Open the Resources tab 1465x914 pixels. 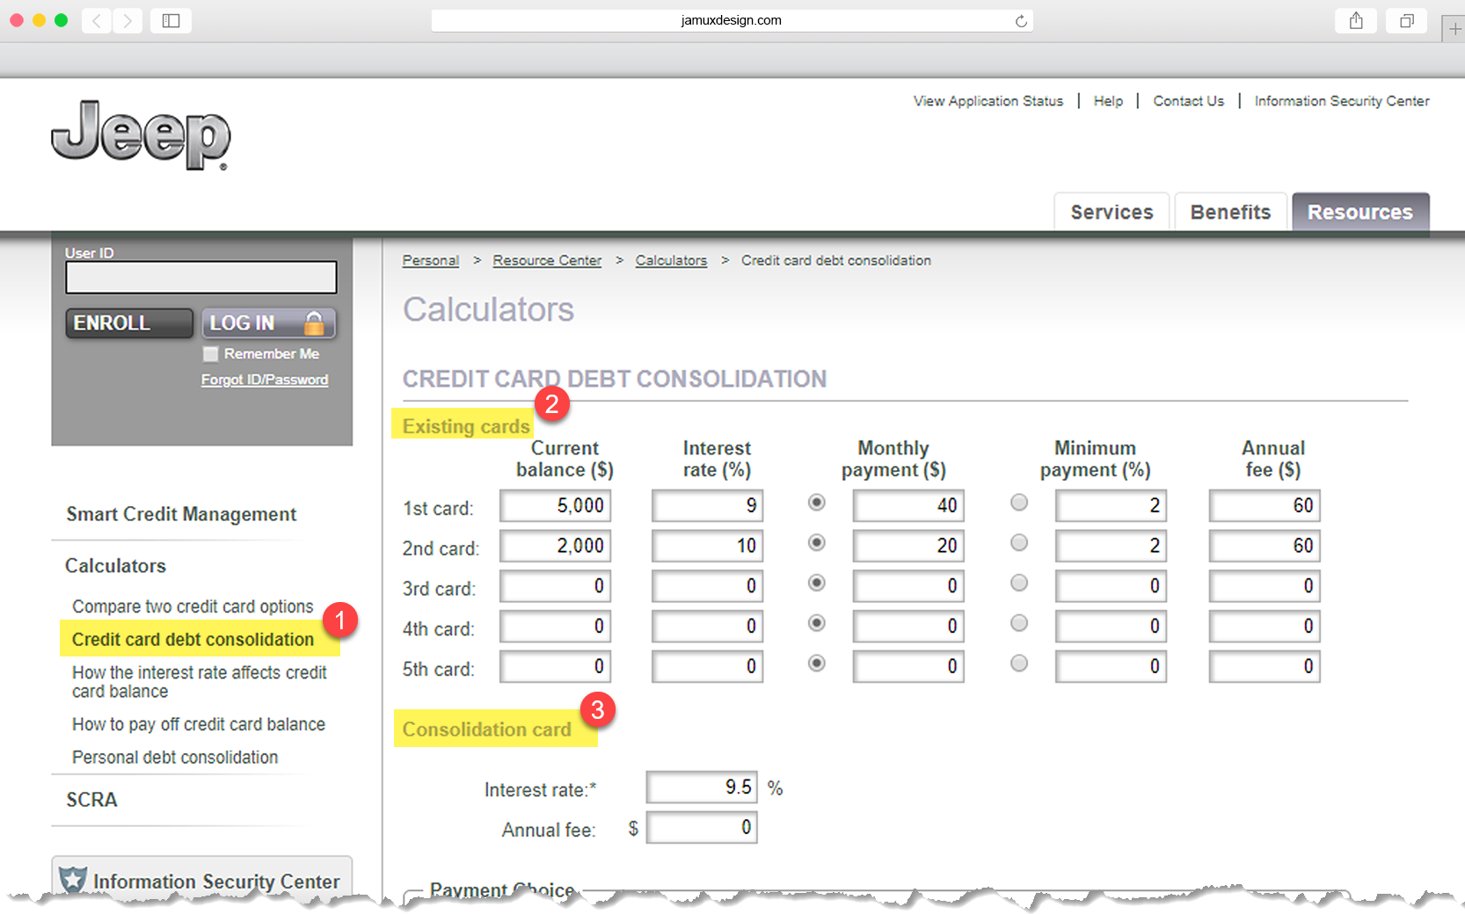pos(1360,212)
